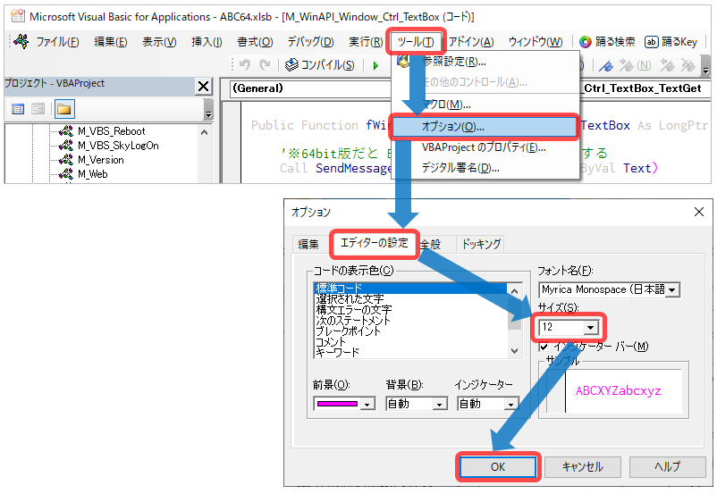Image resolution: width=717 pixels, height=494 pixels.
Task: Toggle the インジケーター バー(M) checkbox
Action: coord(544,347)
